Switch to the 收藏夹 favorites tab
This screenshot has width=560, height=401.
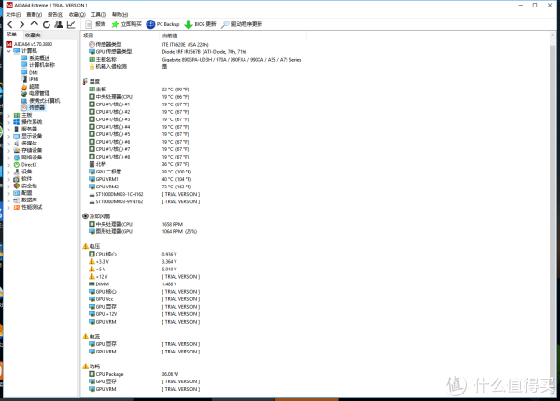[x=32, y=35]
